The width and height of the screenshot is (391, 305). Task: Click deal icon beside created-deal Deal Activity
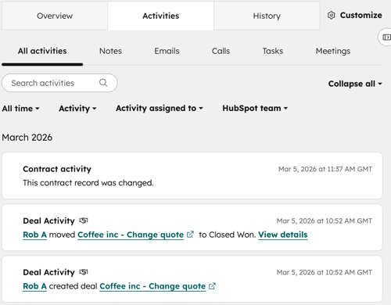pos(84,272)
